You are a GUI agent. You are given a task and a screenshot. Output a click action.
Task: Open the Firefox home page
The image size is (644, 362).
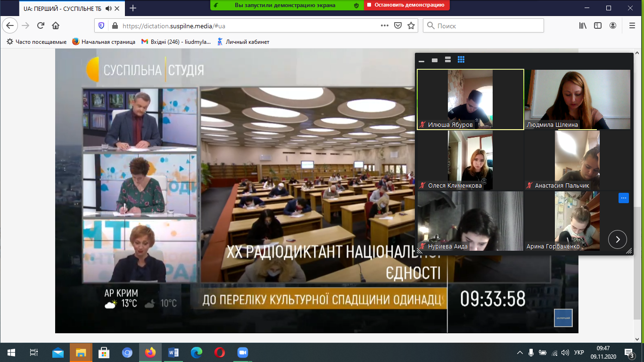point(56,25)
